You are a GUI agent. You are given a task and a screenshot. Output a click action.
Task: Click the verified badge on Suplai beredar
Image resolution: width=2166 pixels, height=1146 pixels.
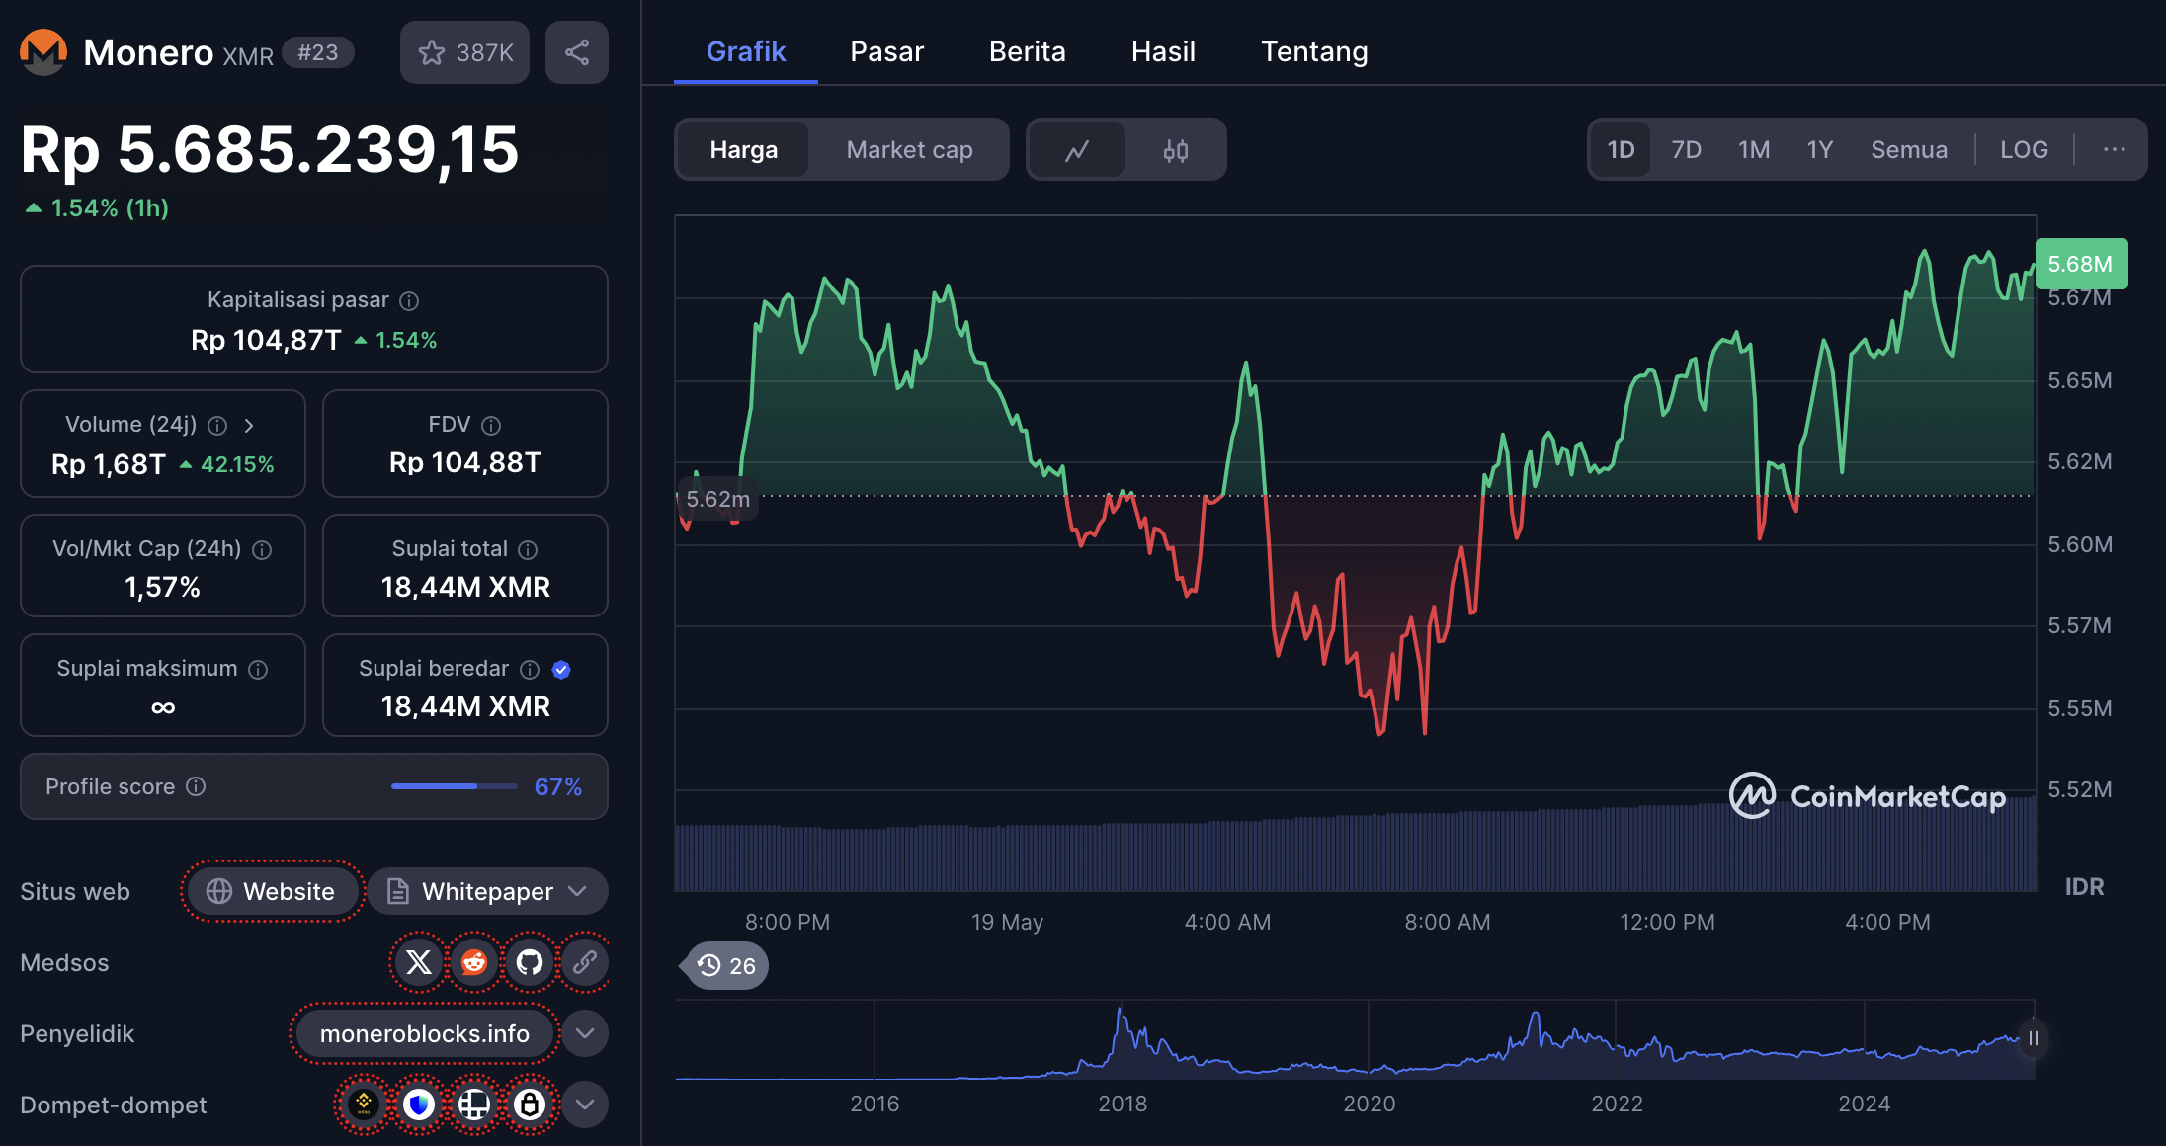[x=561, y=670]
